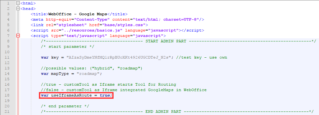Click the mapType value "roadmap"
Image resolution: width=319 pixels, height=115 pixels.
(88, 74)
